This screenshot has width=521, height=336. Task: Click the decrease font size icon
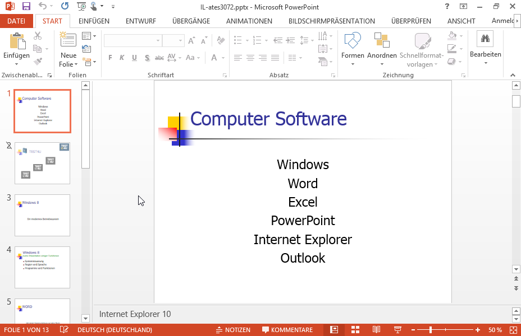204,40
